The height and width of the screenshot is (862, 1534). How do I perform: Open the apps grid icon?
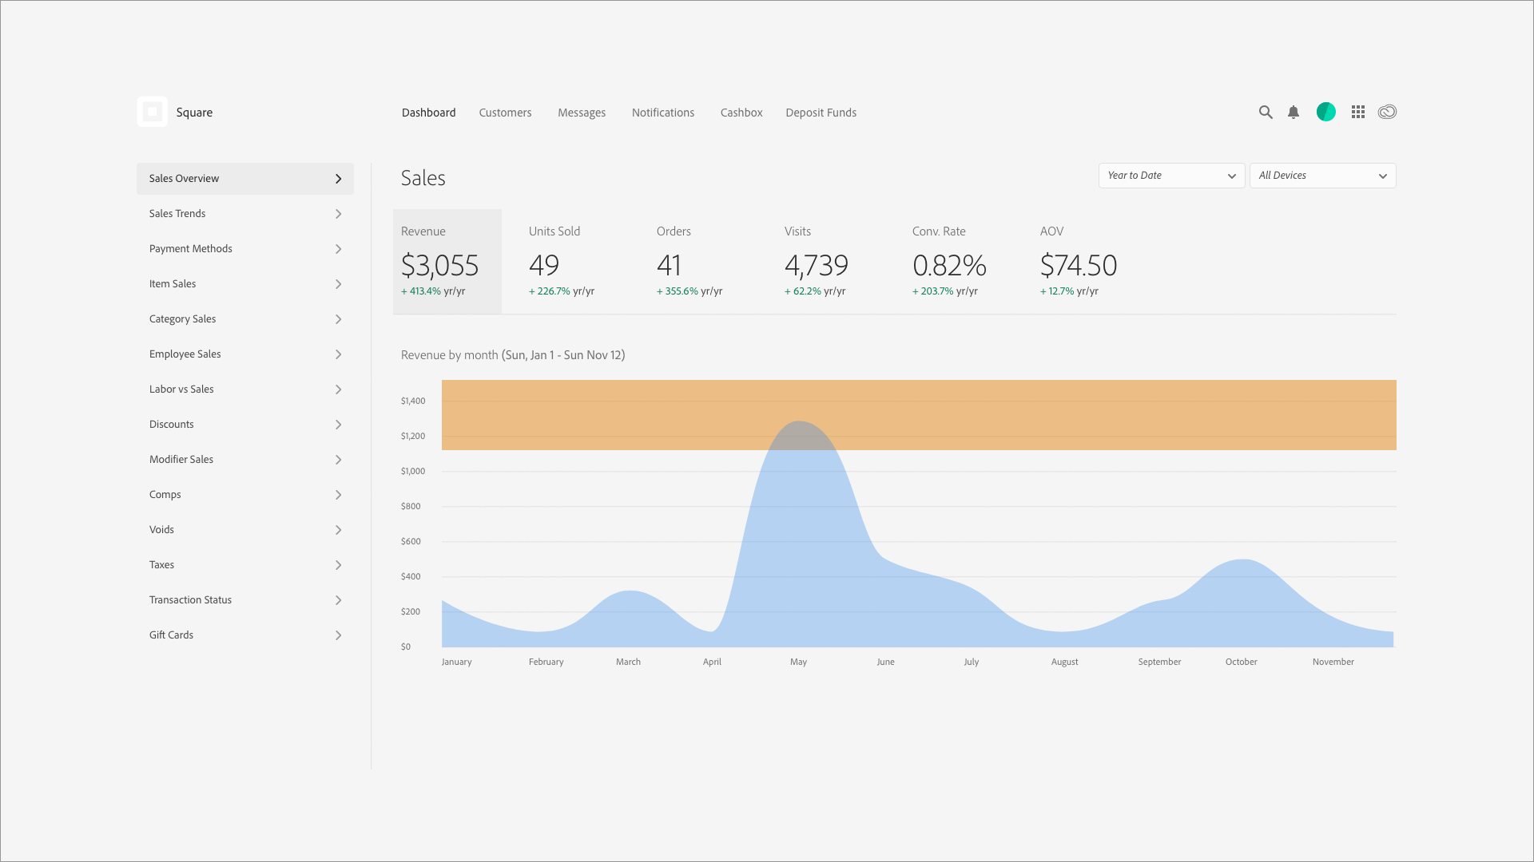point(1357,113)
